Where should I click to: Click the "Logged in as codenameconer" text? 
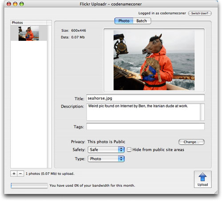162,13
